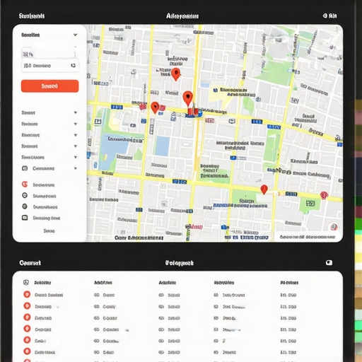Click the icon at the top-right of the map header

click(x=325, y=16)
